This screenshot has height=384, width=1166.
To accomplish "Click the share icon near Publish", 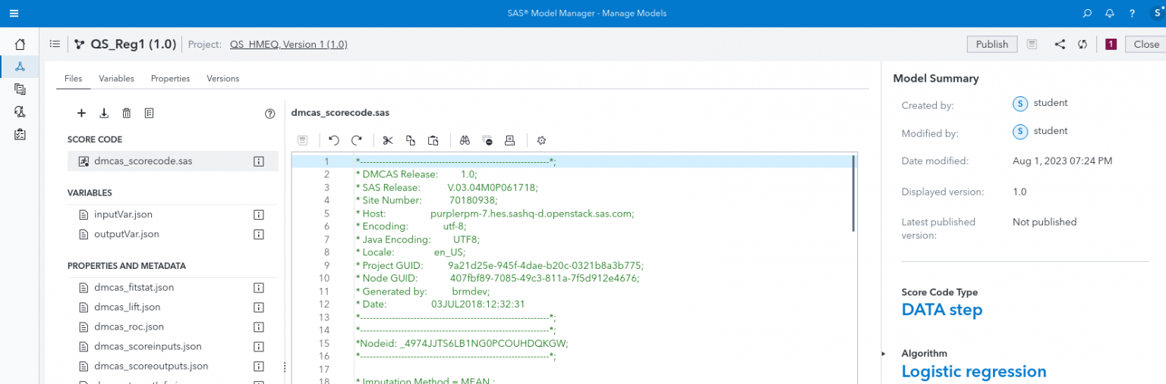I will pyautogui.click(x=1060, y=44).
